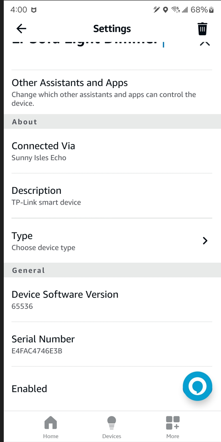Open Type chevron arrow
Viewport: 221px width, 442px height.
tap(205, 240)
